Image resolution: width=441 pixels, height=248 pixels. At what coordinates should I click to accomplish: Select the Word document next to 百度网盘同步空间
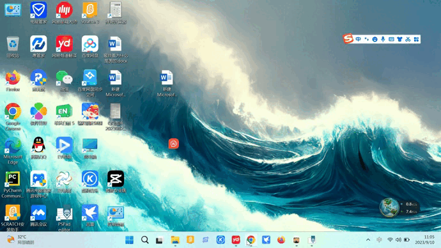click(x=115, y=78)
